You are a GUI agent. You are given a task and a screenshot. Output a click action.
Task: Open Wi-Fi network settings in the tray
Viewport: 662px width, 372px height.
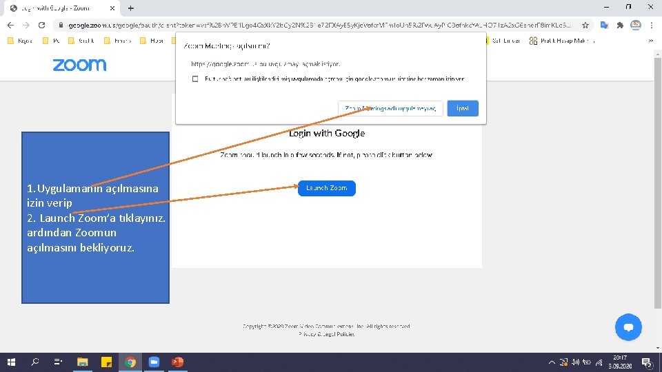[599, 362]
